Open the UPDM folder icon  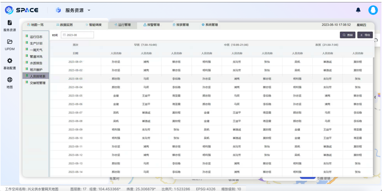click(10, 42)
